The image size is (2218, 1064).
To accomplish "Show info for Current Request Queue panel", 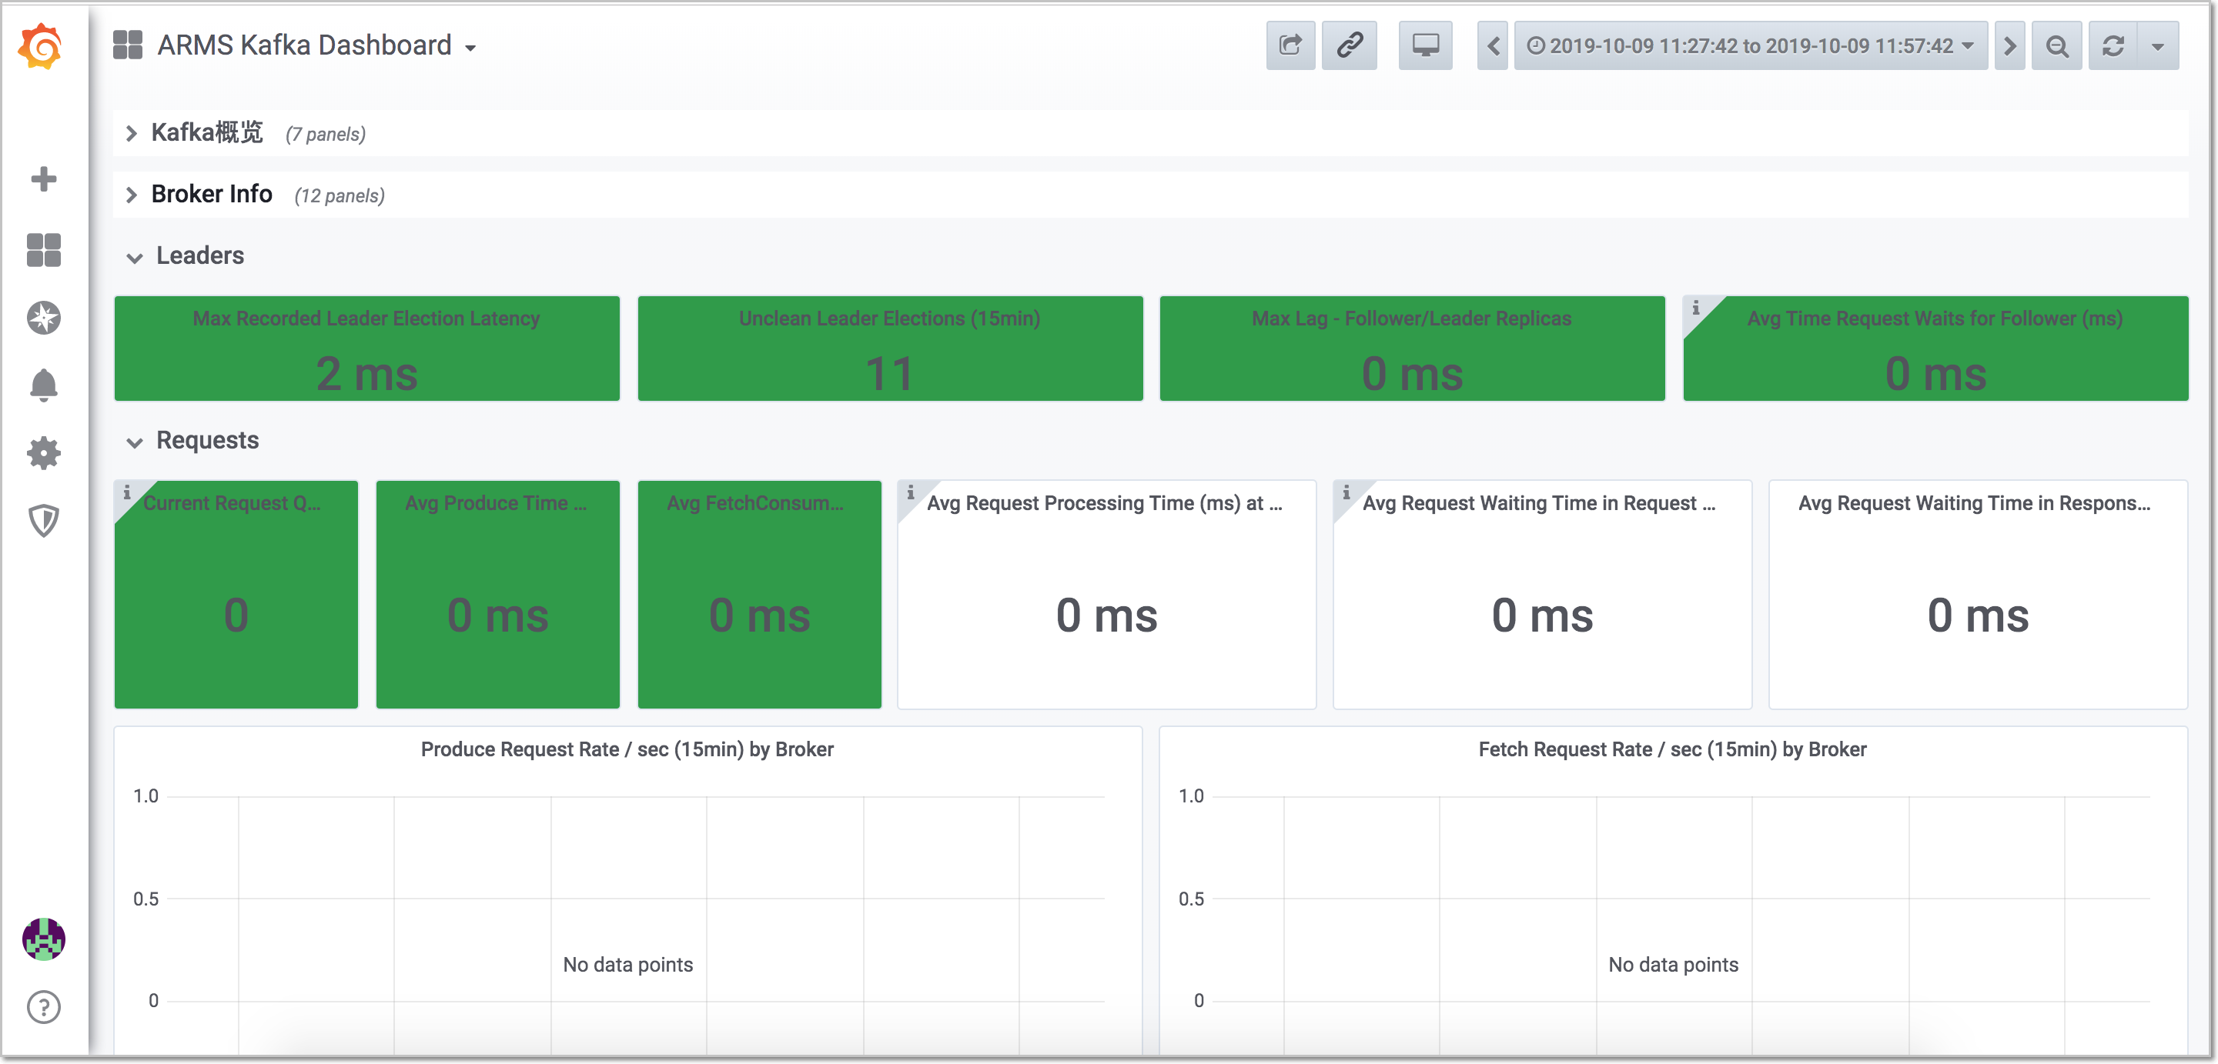I will pos(126,492).
